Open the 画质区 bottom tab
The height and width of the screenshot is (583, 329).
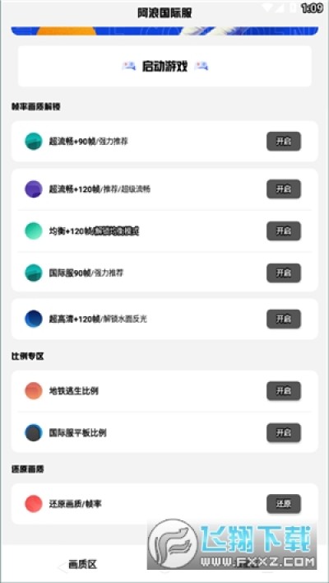coord(82,564)
